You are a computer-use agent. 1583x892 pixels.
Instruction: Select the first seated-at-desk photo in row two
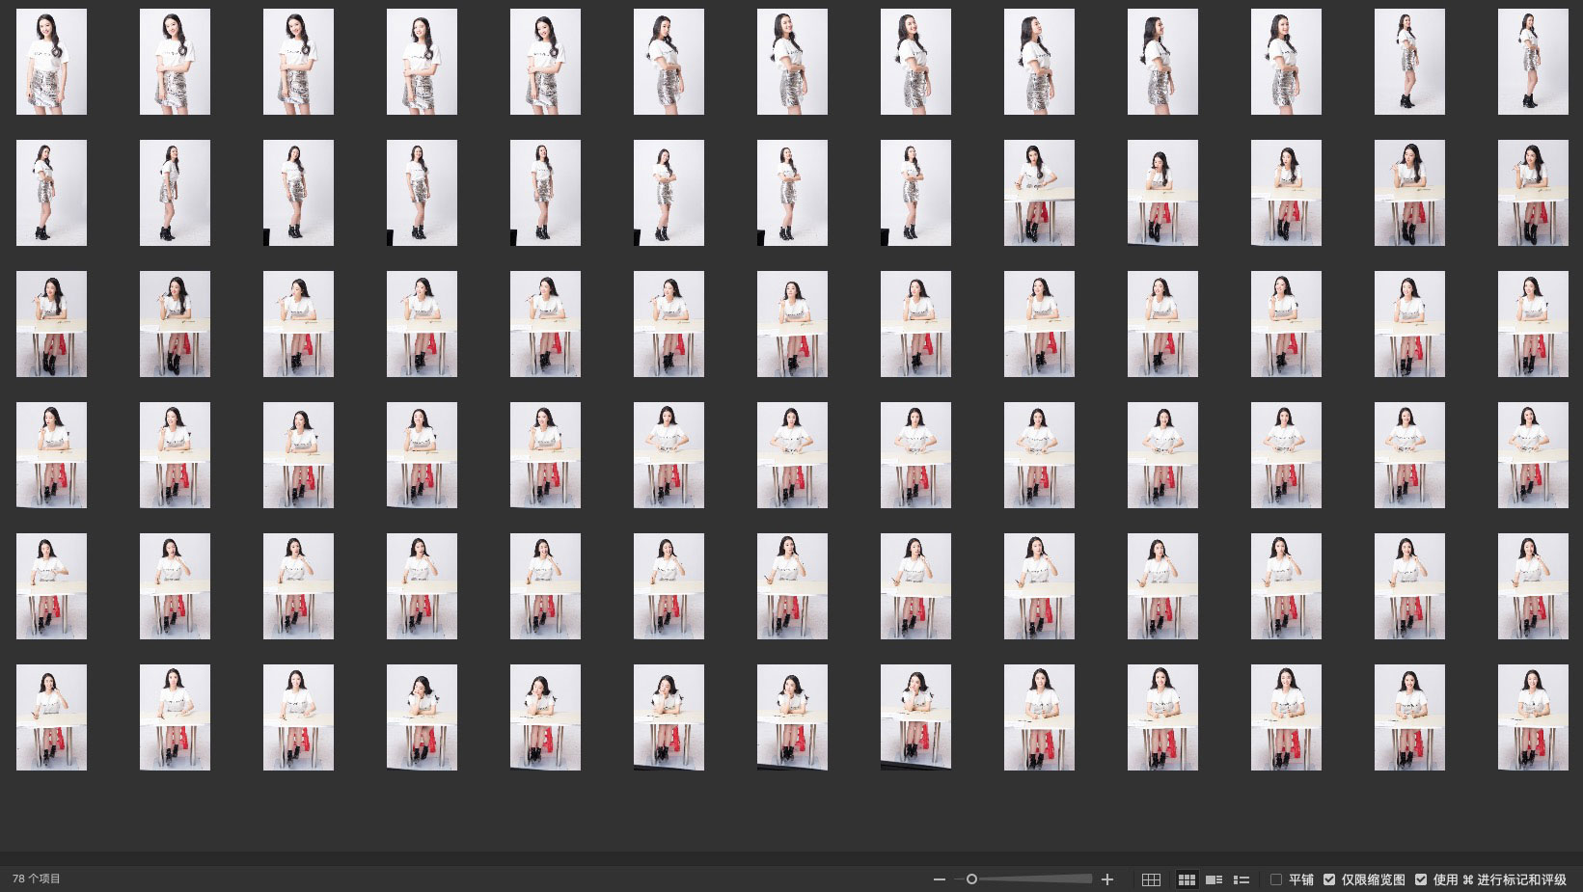pos(1039,193)
